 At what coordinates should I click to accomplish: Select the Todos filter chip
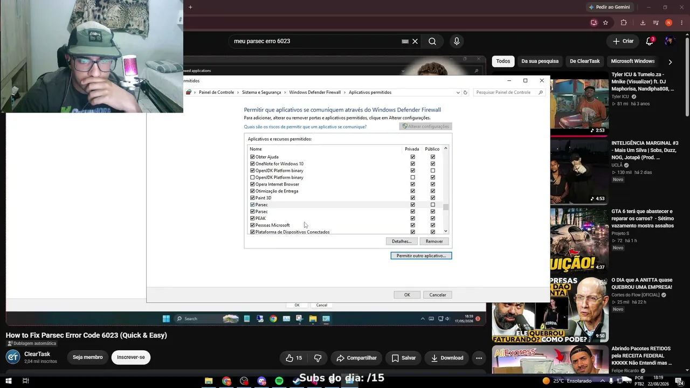pos(503,61)
